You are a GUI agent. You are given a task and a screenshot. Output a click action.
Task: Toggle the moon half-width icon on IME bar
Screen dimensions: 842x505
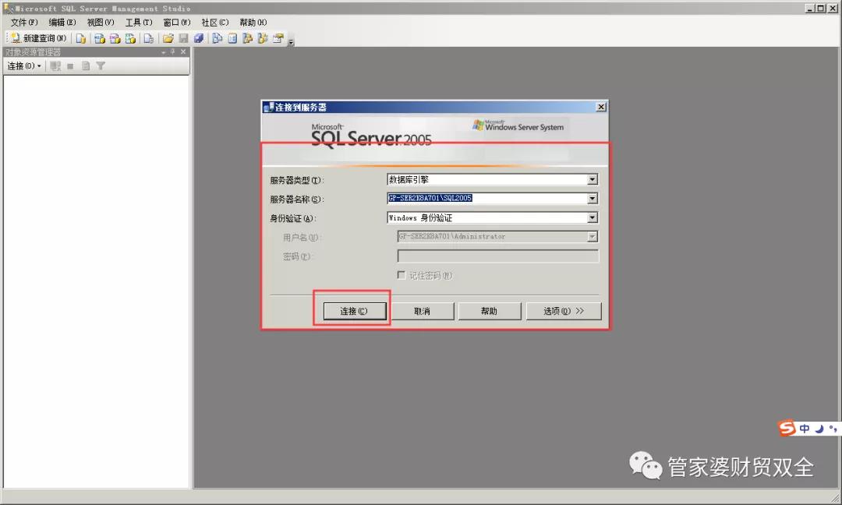tap(819, 429)
